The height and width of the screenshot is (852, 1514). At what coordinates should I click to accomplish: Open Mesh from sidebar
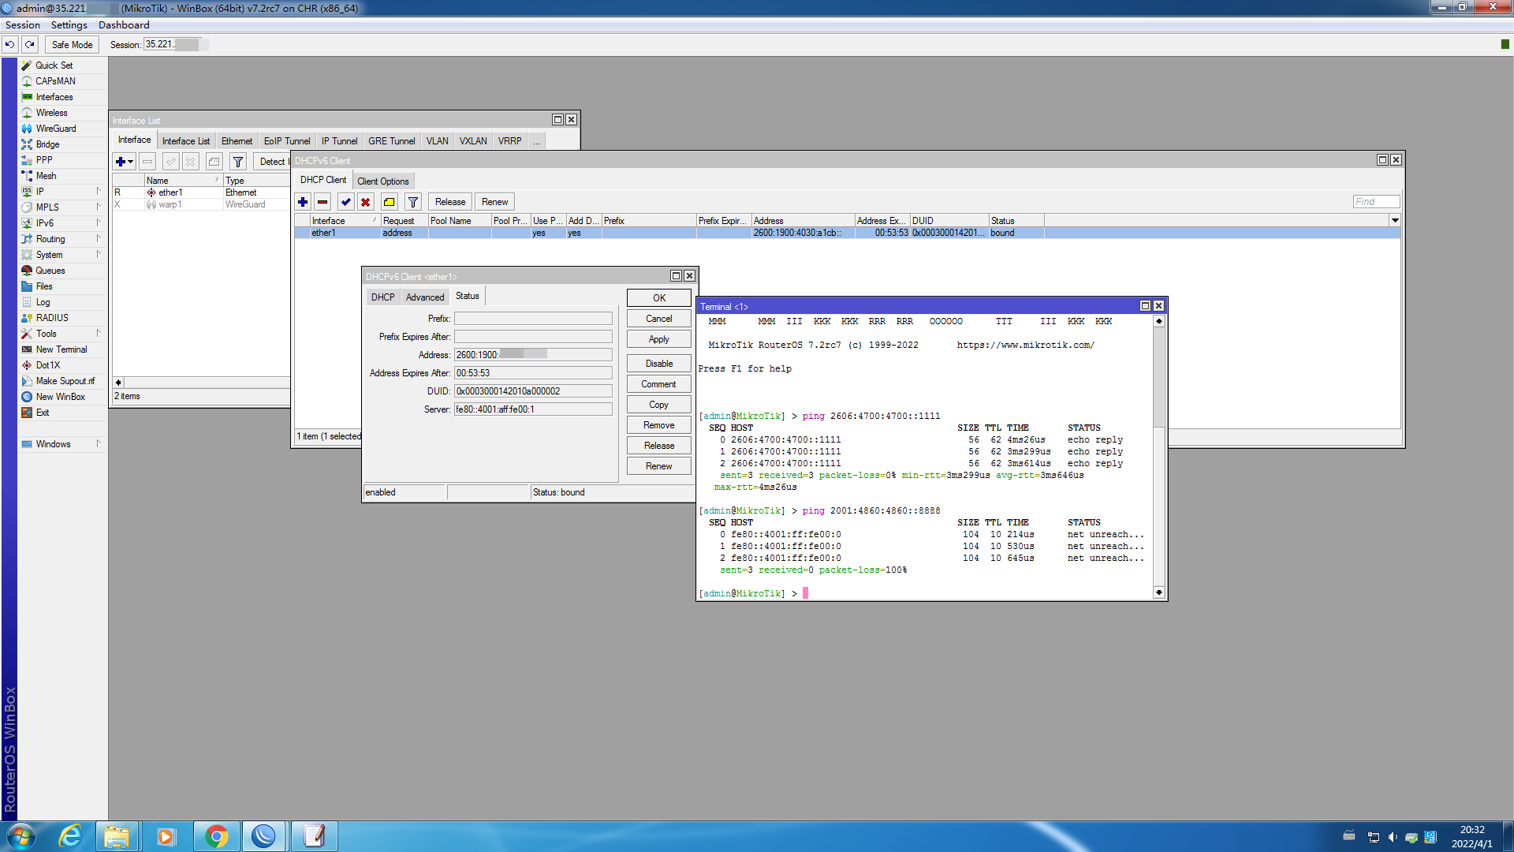(x=46, y=176)
